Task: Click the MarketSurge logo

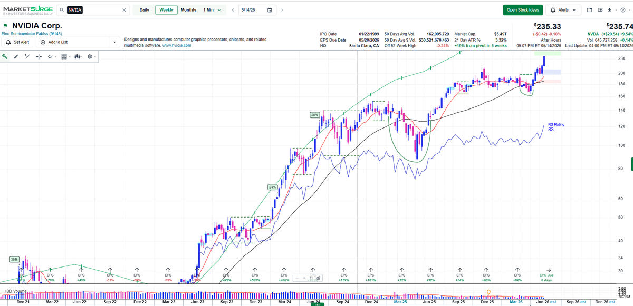Action: click(x=27, y=10)
